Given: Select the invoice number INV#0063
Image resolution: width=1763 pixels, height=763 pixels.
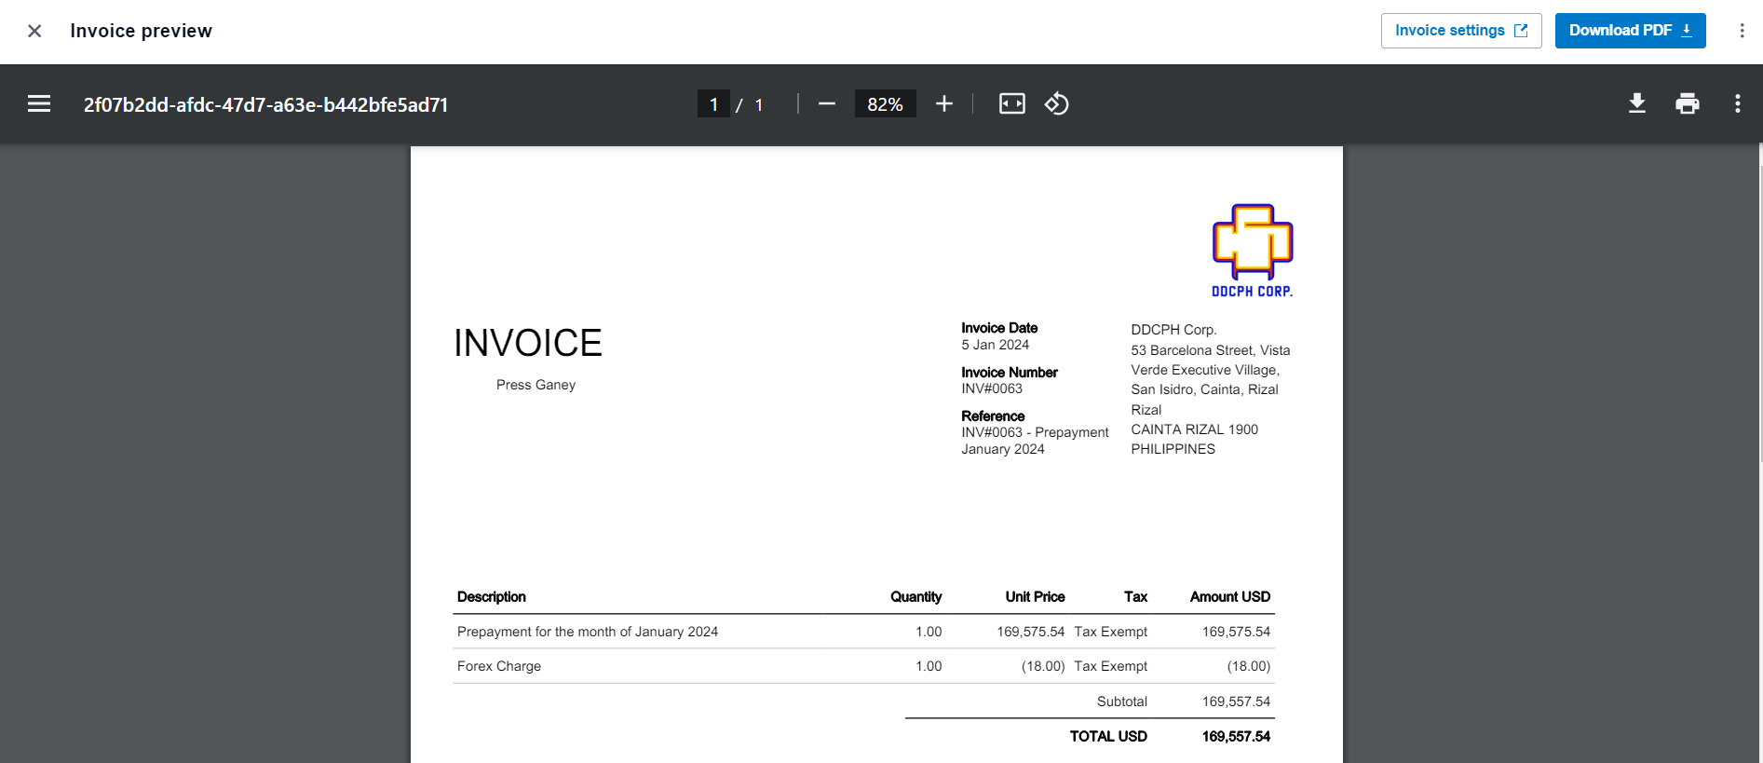Looking at the screenshot, I should 992,388.
